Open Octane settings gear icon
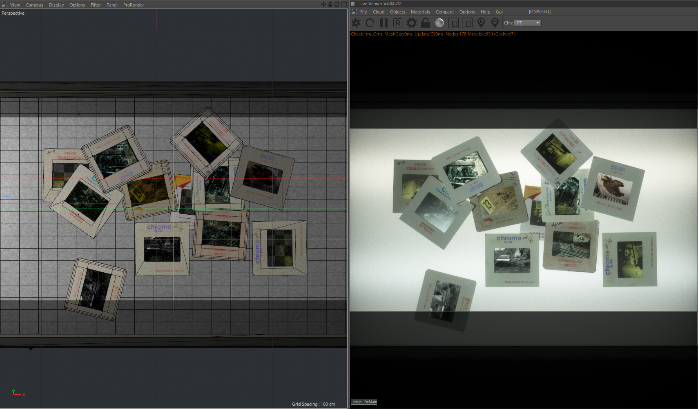698x409 pixels. click(x=412, y=23)
